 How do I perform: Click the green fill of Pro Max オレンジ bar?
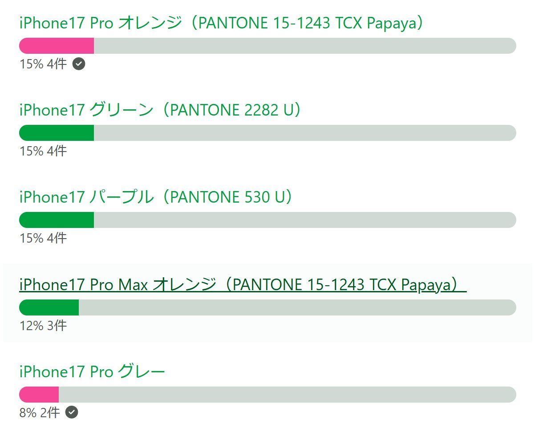pyautogui.click(x=49, y=307)
